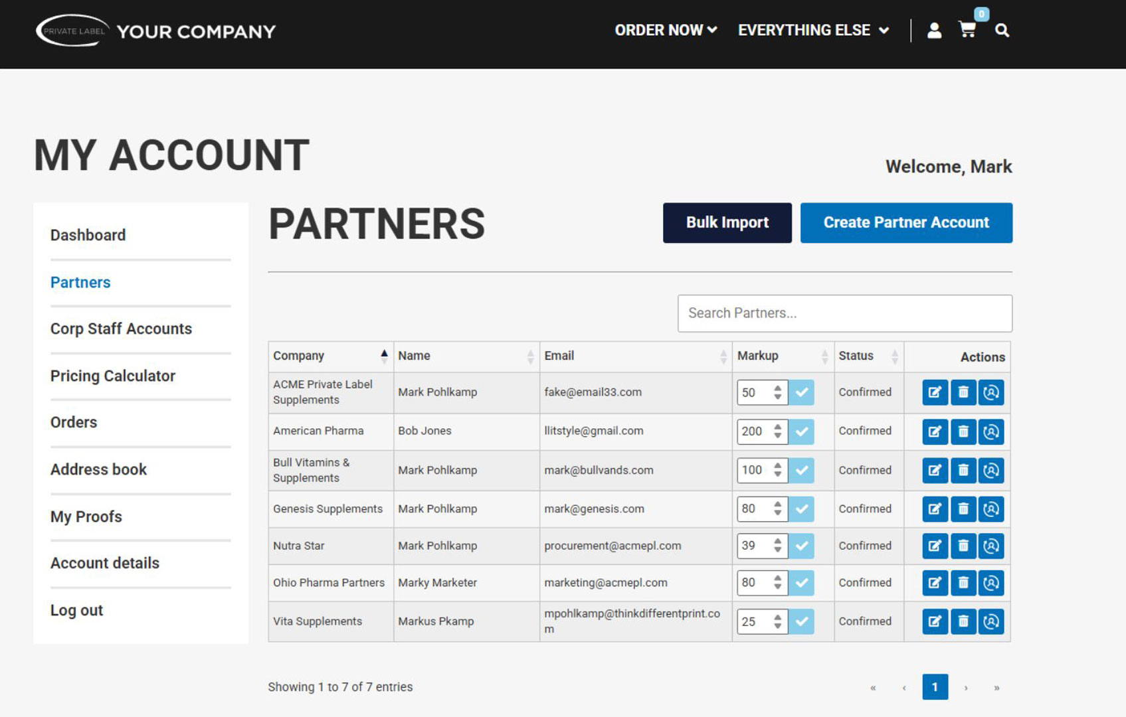Confirm markup checkmark for ACME Private Label
Viewport: 1126px width, 717px height.
point(802,392)
